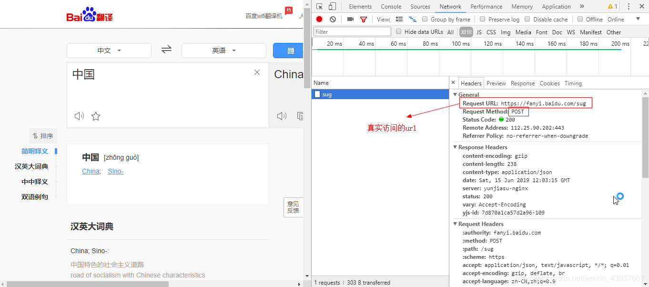649x287 pixels.
Task: Check Hide data URLs option
Action: click(399, 31)
